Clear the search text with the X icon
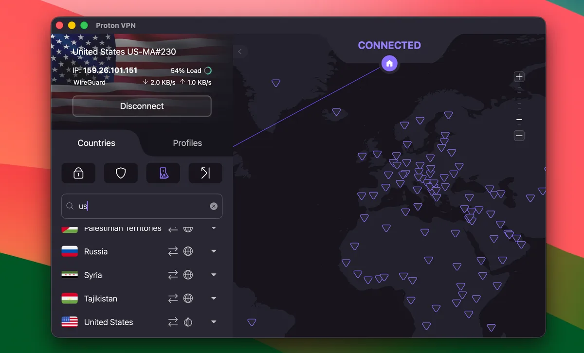 pyautogui.click(x=214, y=206)
